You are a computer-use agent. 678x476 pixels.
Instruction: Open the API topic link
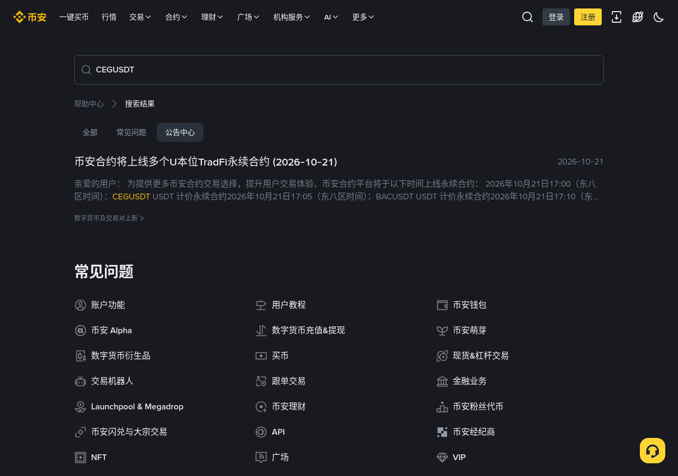278,432
